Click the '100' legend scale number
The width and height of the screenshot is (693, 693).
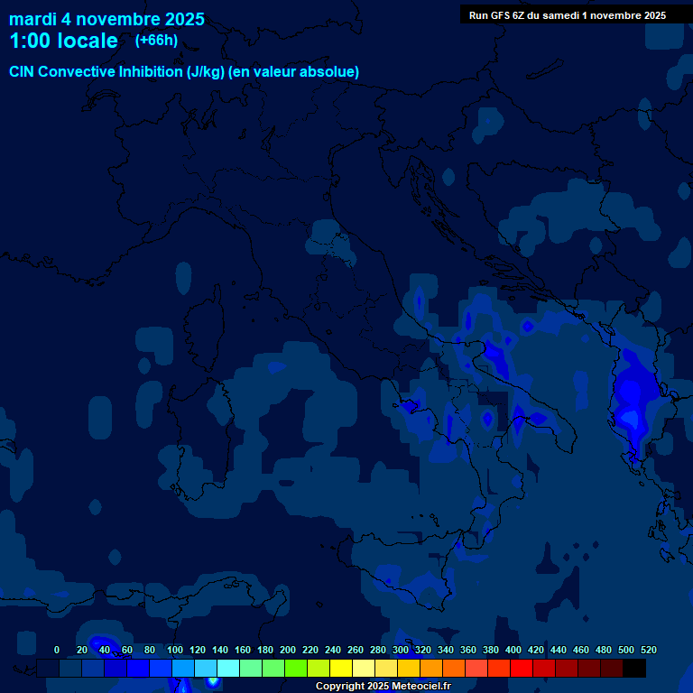point(175,650)
